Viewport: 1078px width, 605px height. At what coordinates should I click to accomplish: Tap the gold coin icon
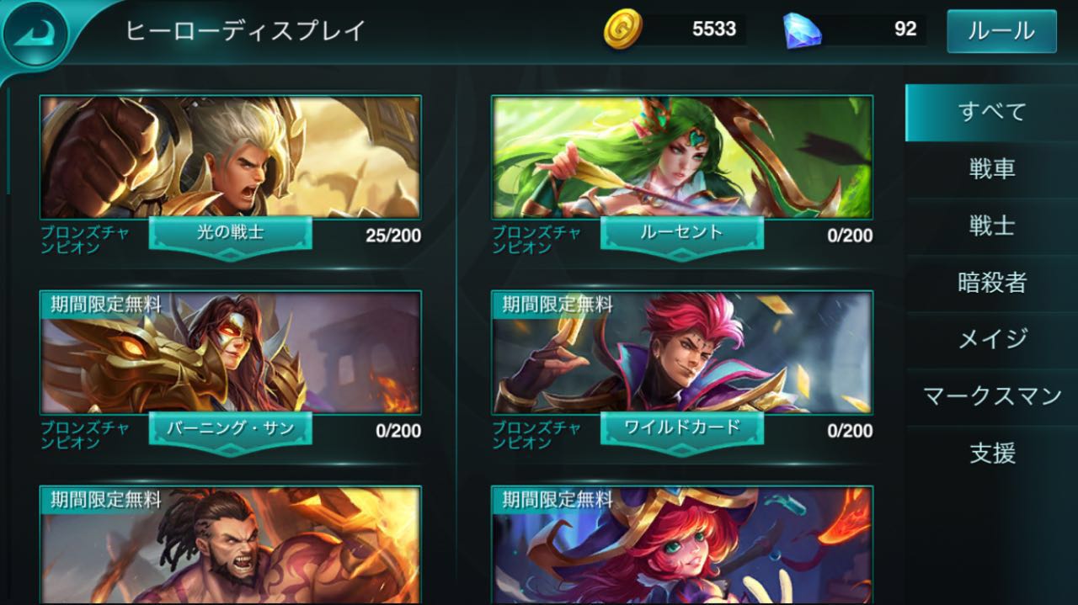622,29
